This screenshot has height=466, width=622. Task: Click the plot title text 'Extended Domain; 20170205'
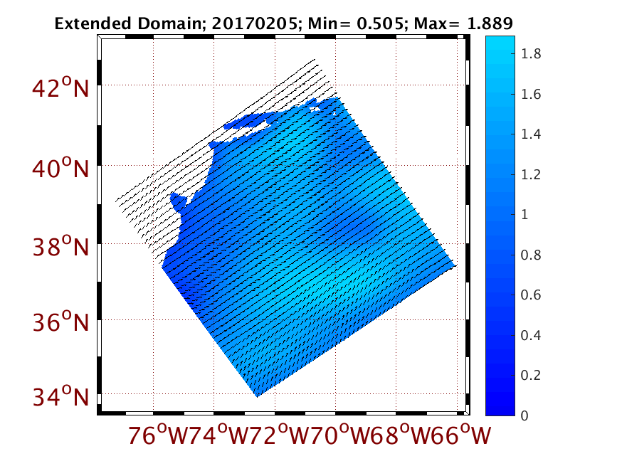(176, 23)
